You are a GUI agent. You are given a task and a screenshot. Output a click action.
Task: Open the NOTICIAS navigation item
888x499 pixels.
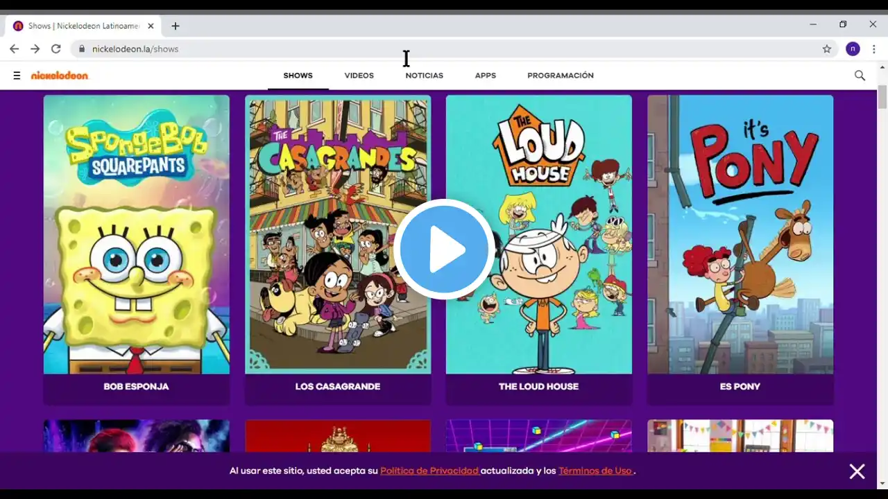[425, 76]
